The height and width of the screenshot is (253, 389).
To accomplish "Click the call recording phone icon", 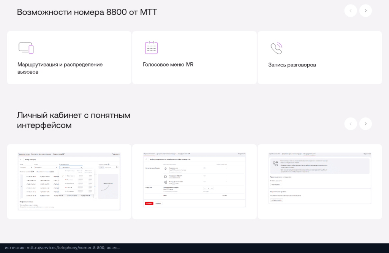I will (x=277, y=48).
